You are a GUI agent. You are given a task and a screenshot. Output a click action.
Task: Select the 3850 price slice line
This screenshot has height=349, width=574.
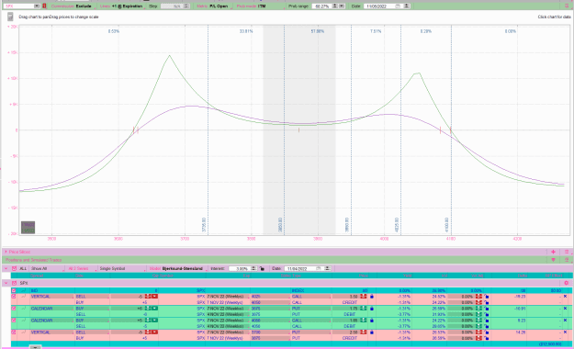click(284, 130)
